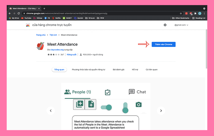Go back using the browser back arrow
This screenshot has width=214, height=136.
pos(10,13)
